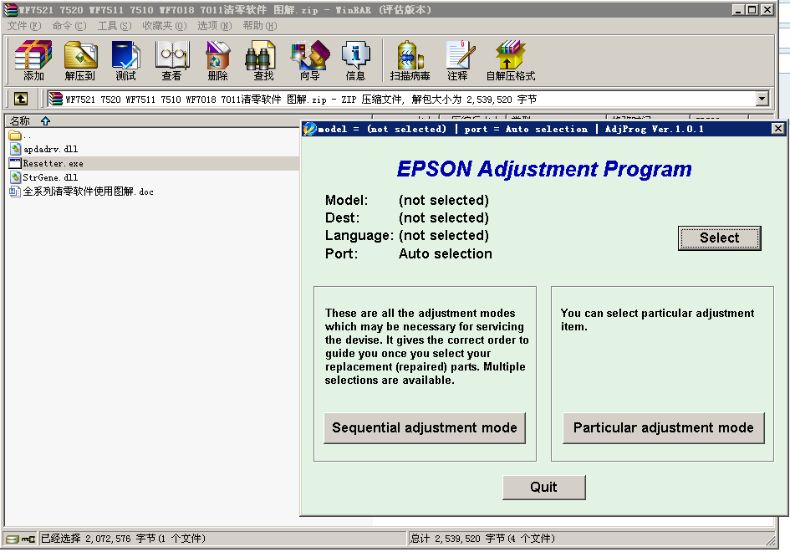Click the 'EPSON Adjustment Program' heading
Image resolution: width=790 pixels, height=552 pixels.
(544, 169)
